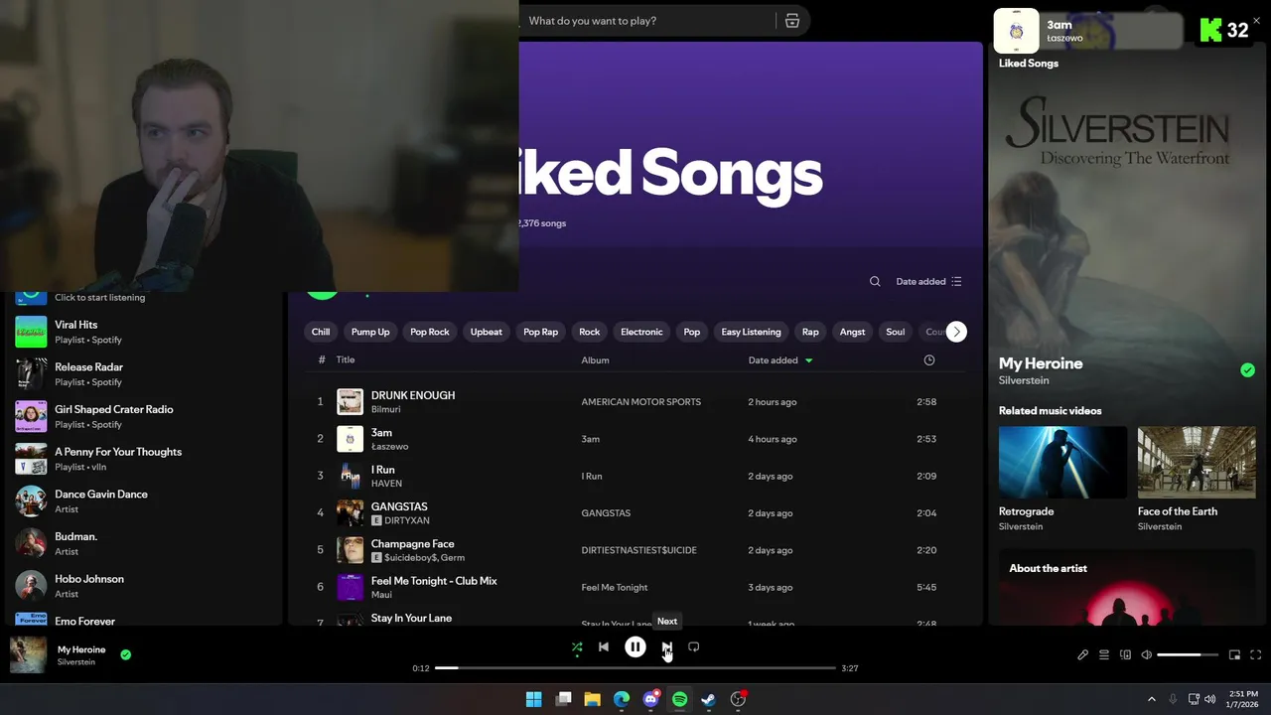The height and width of the screenshot is (715, 1271).
Task: Filter by the Chill chip
Action: (x=321, y=332)
